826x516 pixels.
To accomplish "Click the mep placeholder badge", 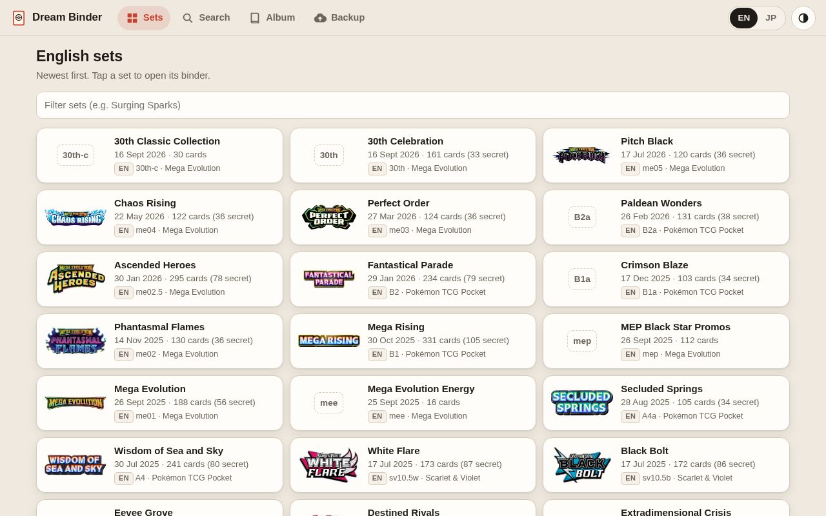I will click(x=582, y=341).
